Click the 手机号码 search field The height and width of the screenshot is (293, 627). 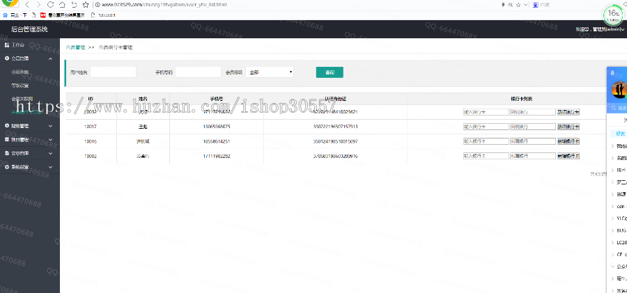coord(199,72)
